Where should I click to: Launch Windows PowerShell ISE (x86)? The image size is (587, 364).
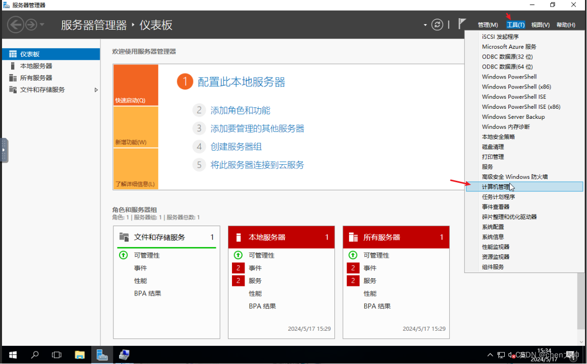[524, 107]
